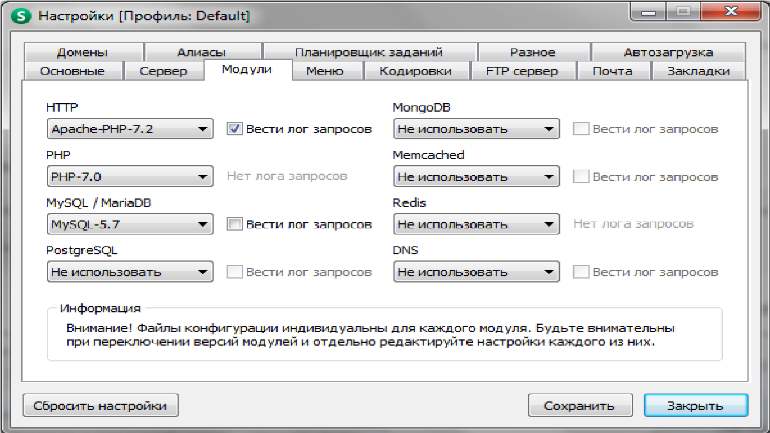Select the Кодировки tab
Screen dimensions: 770x433
tap(415, 71)
